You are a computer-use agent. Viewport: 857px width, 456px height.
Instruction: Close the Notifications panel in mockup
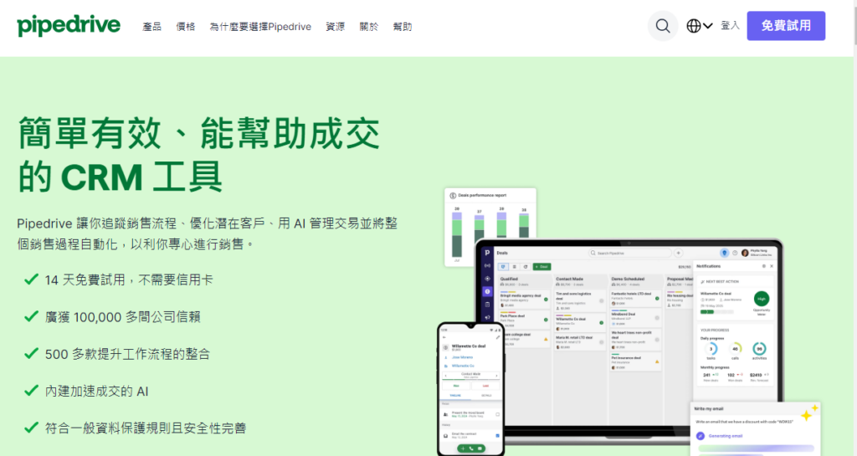pos(771,266)
